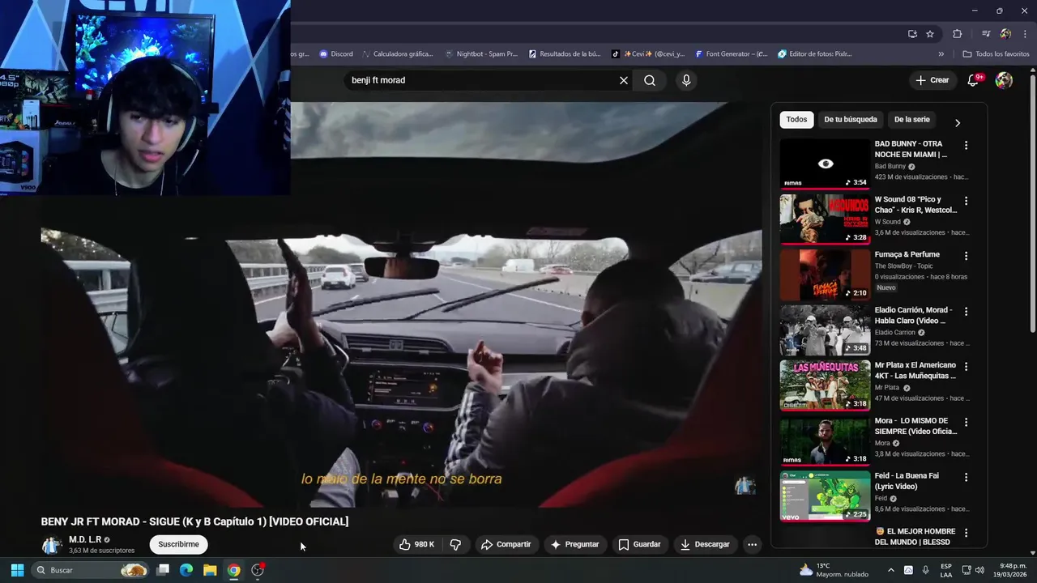Select De tu búsqueda filter chip
The height and width of the screenshot is (583, 1037).
[x=851, y=119]
